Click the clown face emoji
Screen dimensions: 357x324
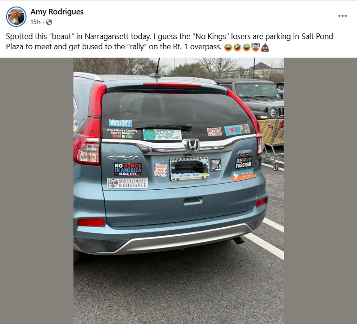(256, 47)
